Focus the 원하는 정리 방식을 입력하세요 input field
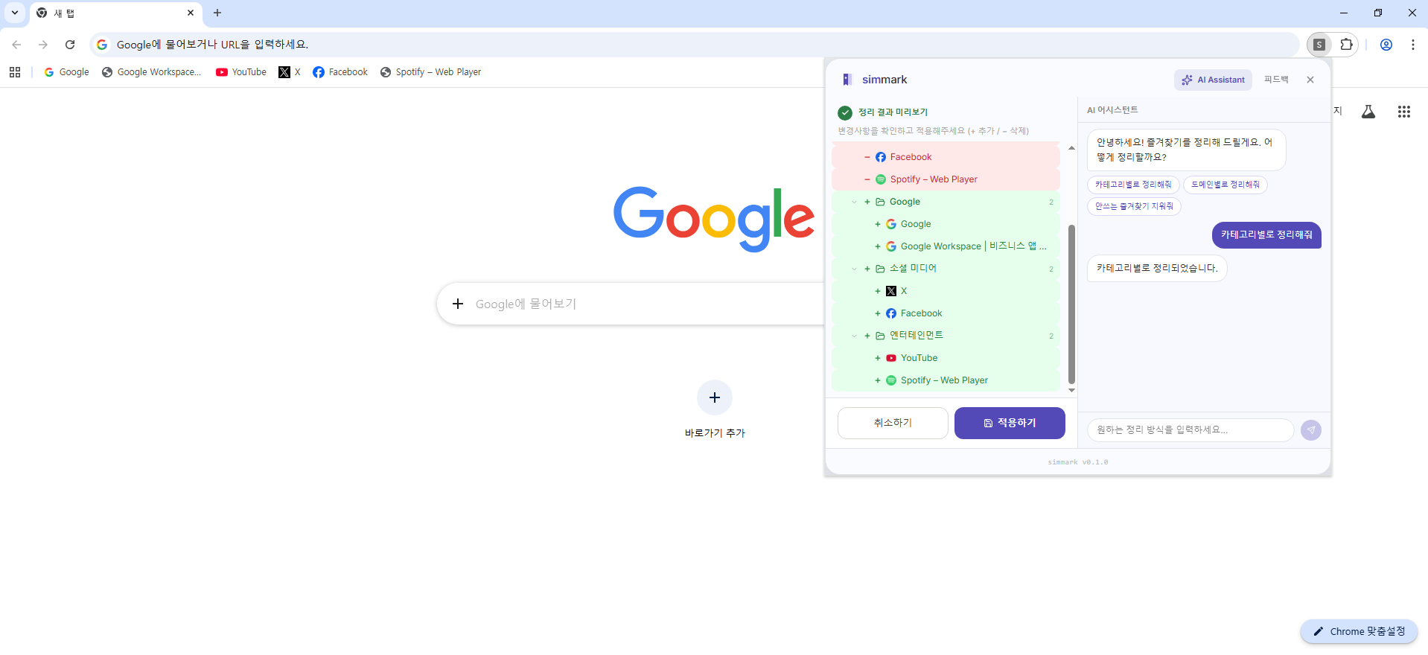This screenshot has width=1428, height=655. pyautogui.click(x=1190, y=430)
